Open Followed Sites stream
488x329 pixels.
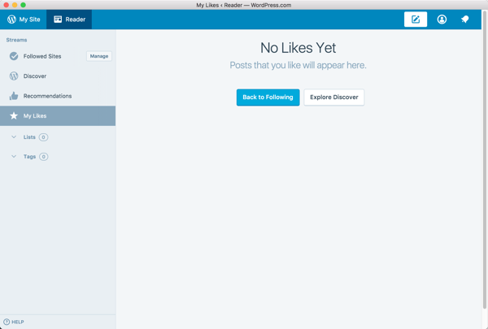(x=42, y=56)
